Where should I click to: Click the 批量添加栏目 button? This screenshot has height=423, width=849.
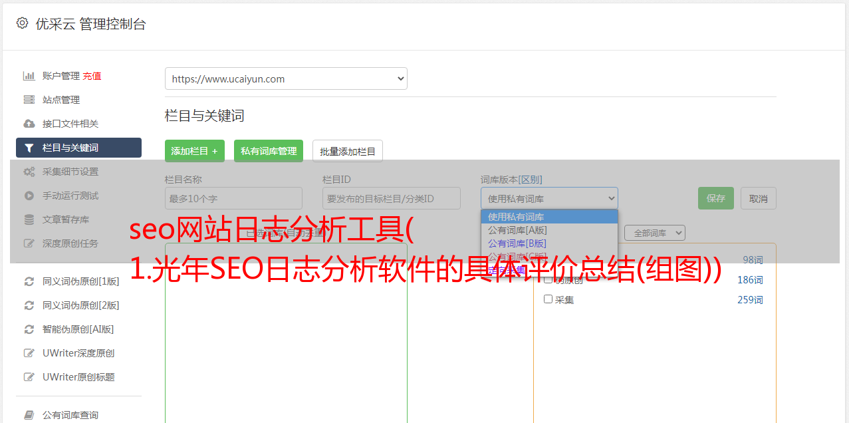pyautogui.click(x=348, y=151)
